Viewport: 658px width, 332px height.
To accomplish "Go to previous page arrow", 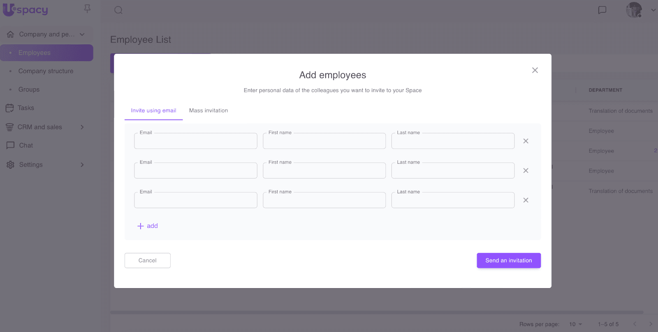I will click(x=635, y=324).
